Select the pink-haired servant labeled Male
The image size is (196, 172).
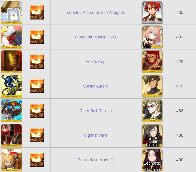152,37
